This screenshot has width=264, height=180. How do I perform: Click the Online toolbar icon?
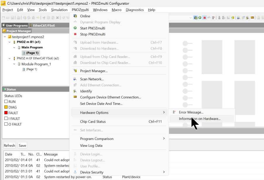[195, 18]
